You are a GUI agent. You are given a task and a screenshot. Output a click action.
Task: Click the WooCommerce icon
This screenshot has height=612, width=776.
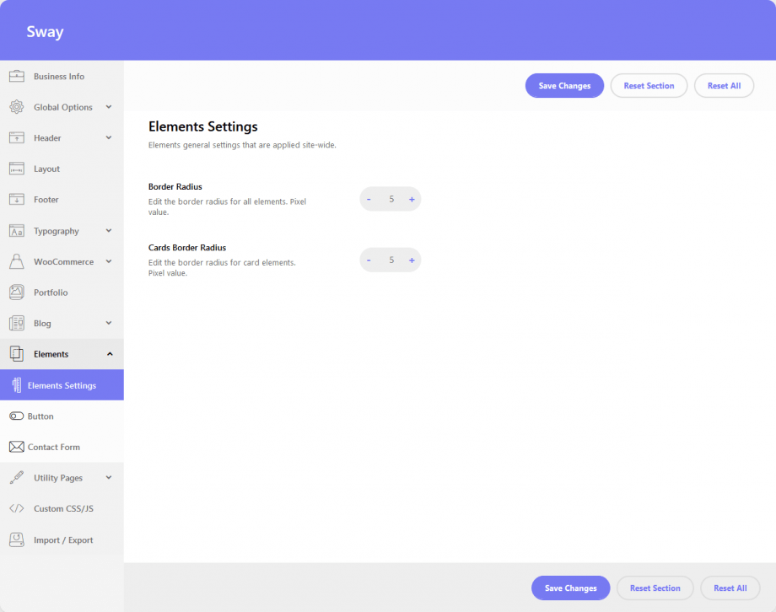17,261
